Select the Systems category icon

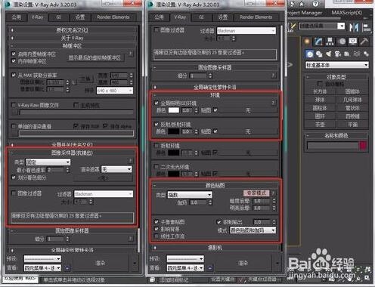point(366,54)
